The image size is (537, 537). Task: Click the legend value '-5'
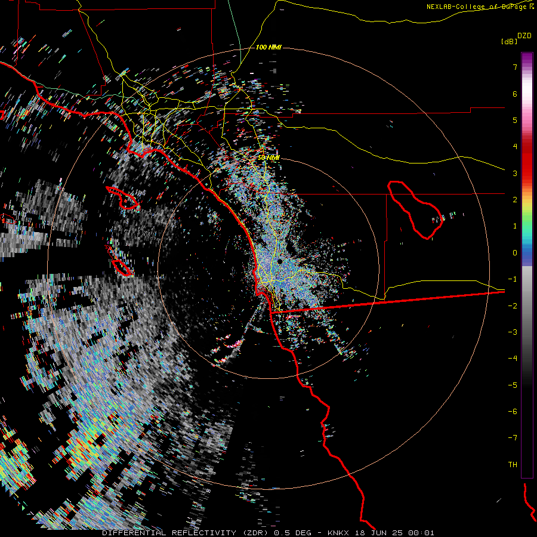point(513,385)
